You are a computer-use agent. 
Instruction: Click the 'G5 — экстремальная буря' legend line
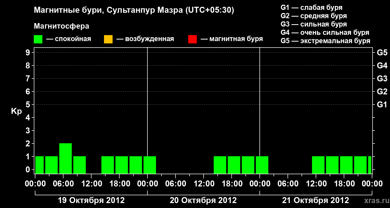[326, 41]
